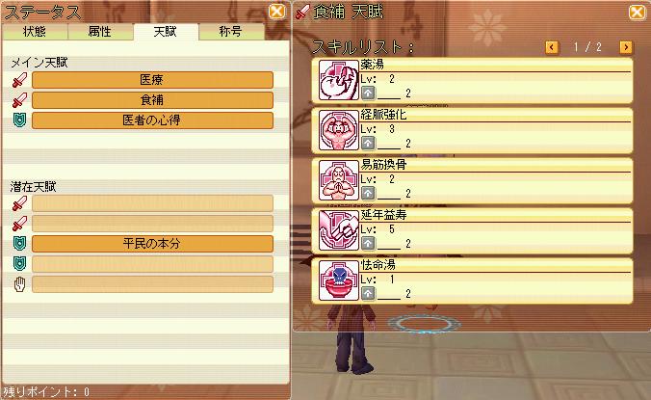651x400 pixels.
Task: Go to previous skill list page
Action: point(552,47)
